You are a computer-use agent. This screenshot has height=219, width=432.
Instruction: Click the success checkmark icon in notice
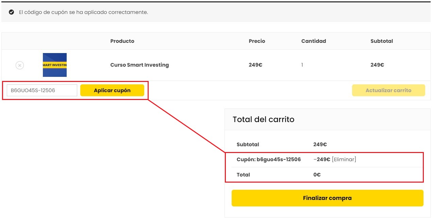click(x=11, y=12)
